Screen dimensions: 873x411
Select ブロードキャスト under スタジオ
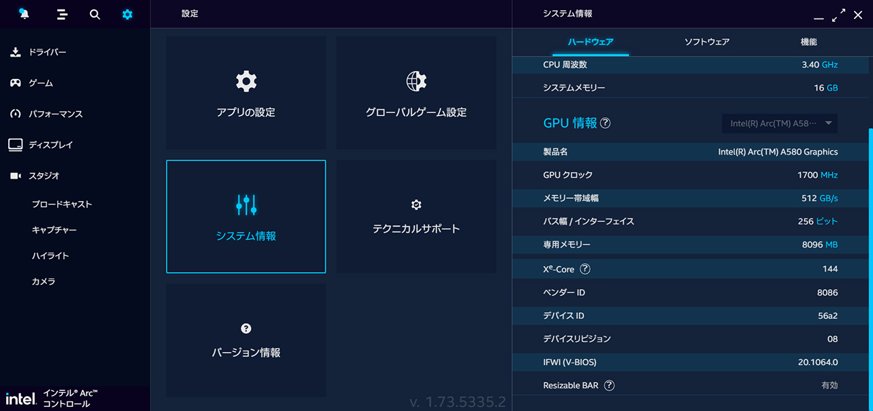[x=61, y=204]
